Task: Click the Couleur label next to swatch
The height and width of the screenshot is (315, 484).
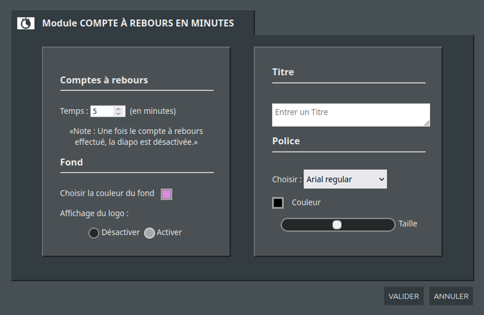Action: [306, 202]
